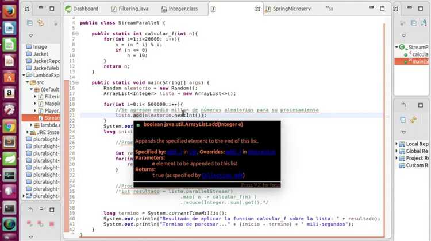Click Sort outline members alphabetically icon
Image resolution: width=431 pixels, height=241 pixels.
424,23
